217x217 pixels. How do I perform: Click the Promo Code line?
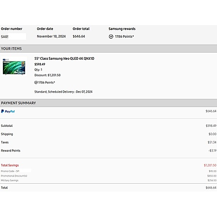[10, 171]
